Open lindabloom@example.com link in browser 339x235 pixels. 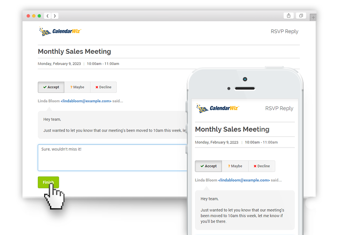click(x=86, y=101)
